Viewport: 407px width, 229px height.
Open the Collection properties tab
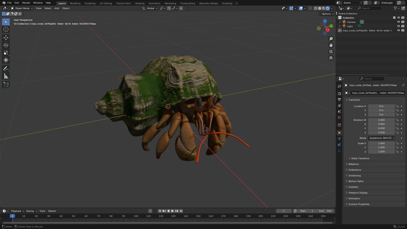pyautogui.click(x=339, y=125)
